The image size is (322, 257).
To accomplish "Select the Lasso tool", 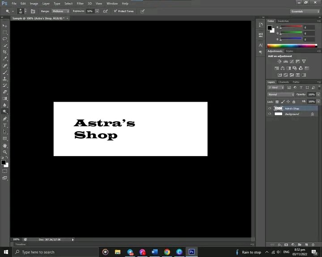I will (x=4, y=39).
